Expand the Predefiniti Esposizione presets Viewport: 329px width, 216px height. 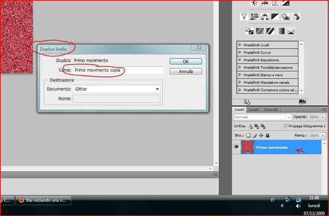click(240, 60)
